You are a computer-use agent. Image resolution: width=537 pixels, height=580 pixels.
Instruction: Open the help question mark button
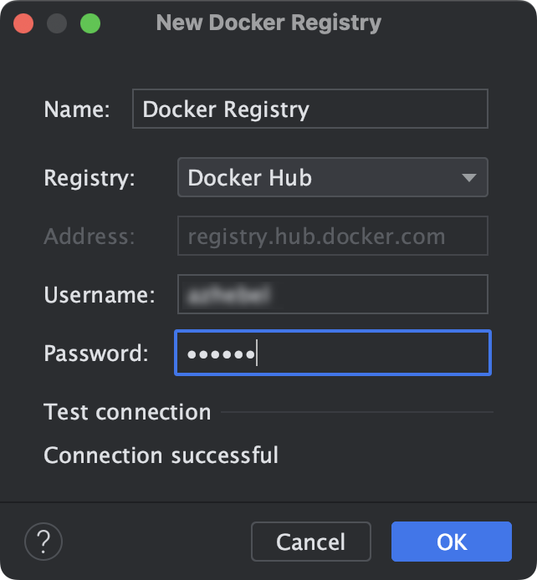point(43,542)
